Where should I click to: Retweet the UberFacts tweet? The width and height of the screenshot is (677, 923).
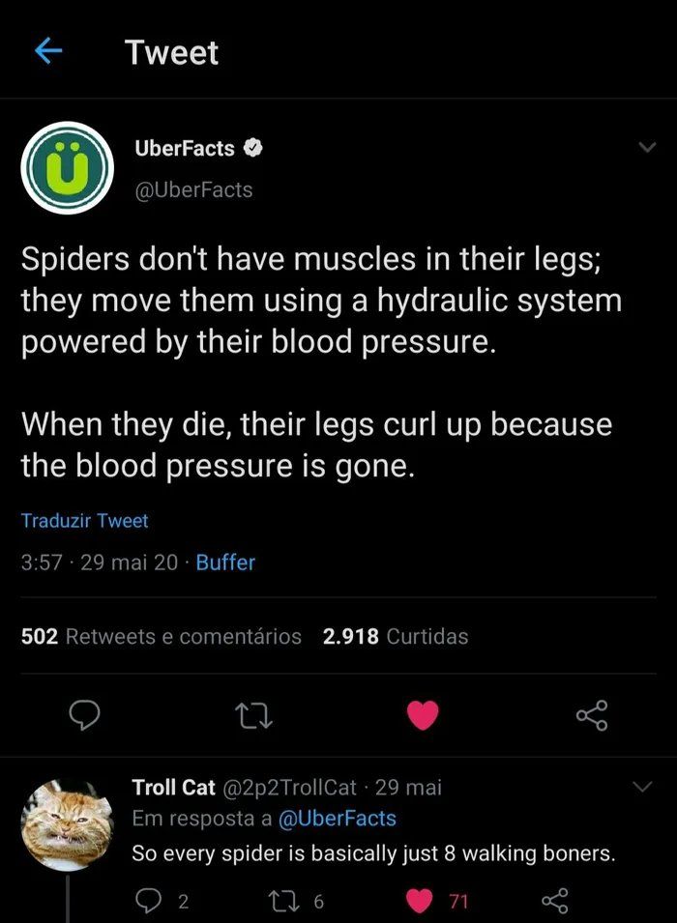pyautogui.click(x=255, y=715)
